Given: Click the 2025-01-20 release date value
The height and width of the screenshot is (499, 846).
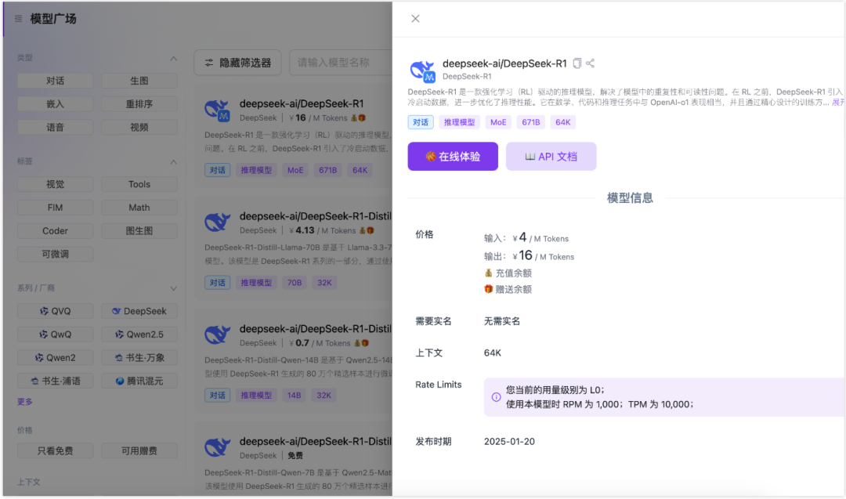Looking at the screenshot, I should (x=509, y=442).
